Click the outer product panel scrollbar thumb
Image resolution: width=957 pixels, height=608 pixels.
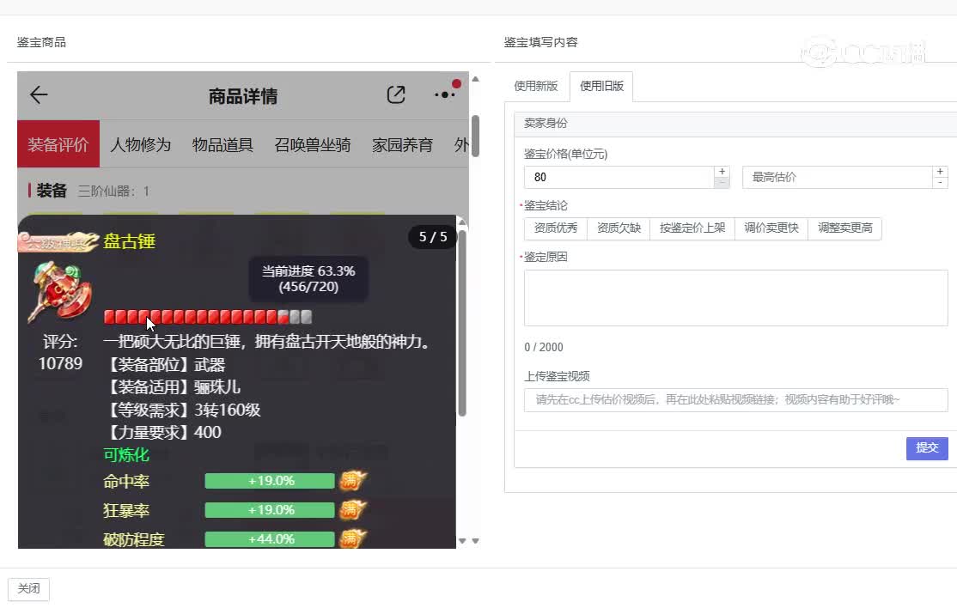tap(475, 136)
